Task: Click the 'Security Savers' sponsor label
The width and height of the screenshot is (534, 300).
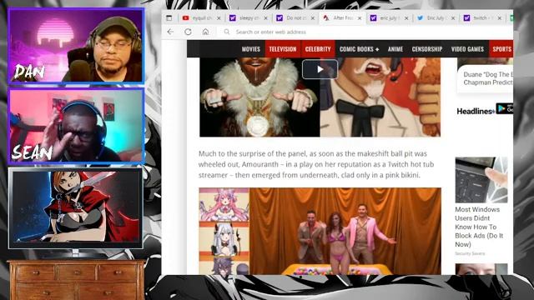Action: pos(470,253)
